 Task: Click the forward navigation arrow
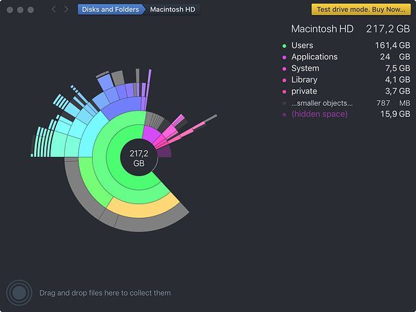(x=66, y=10)
